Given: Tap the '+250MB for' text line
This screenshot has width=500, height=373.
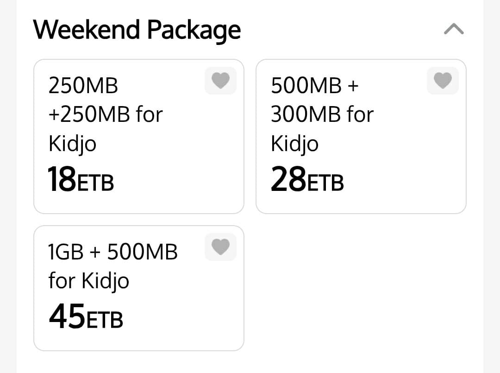Looking at the screenshot, I should (x=106, y=114).
